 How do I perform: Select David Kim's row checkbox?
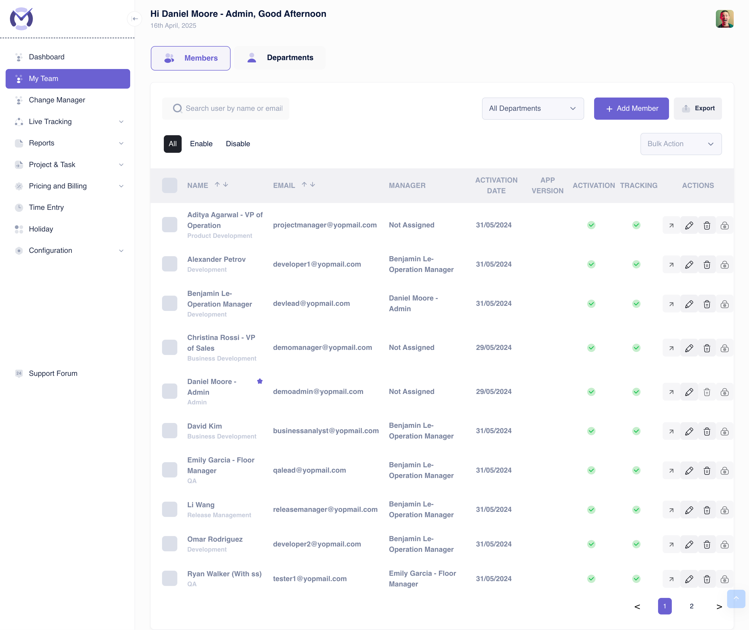169,431
